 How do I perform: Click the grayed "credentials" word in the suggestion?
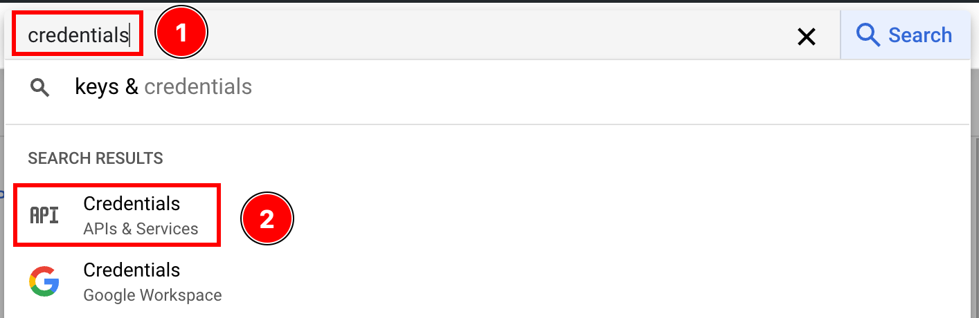click(198, 87)
